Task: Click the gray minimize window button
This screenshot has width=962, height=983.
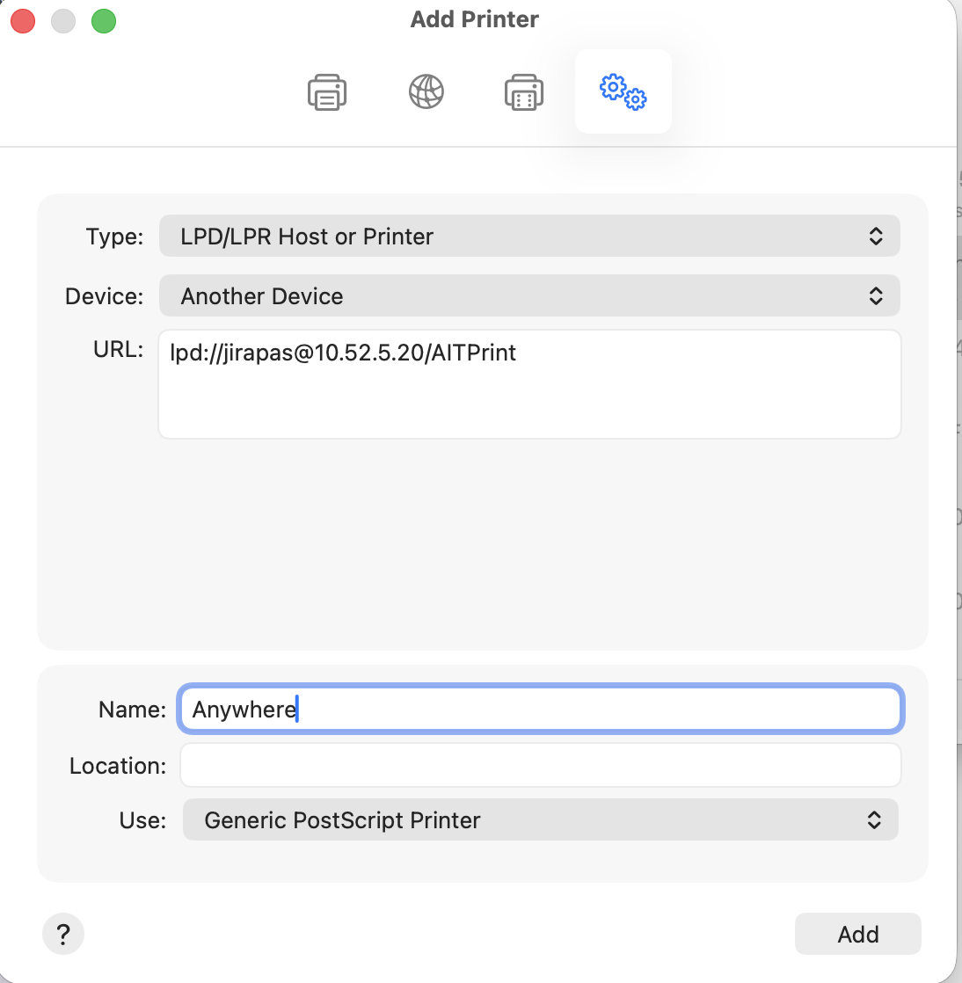Action: click(63, 20)
